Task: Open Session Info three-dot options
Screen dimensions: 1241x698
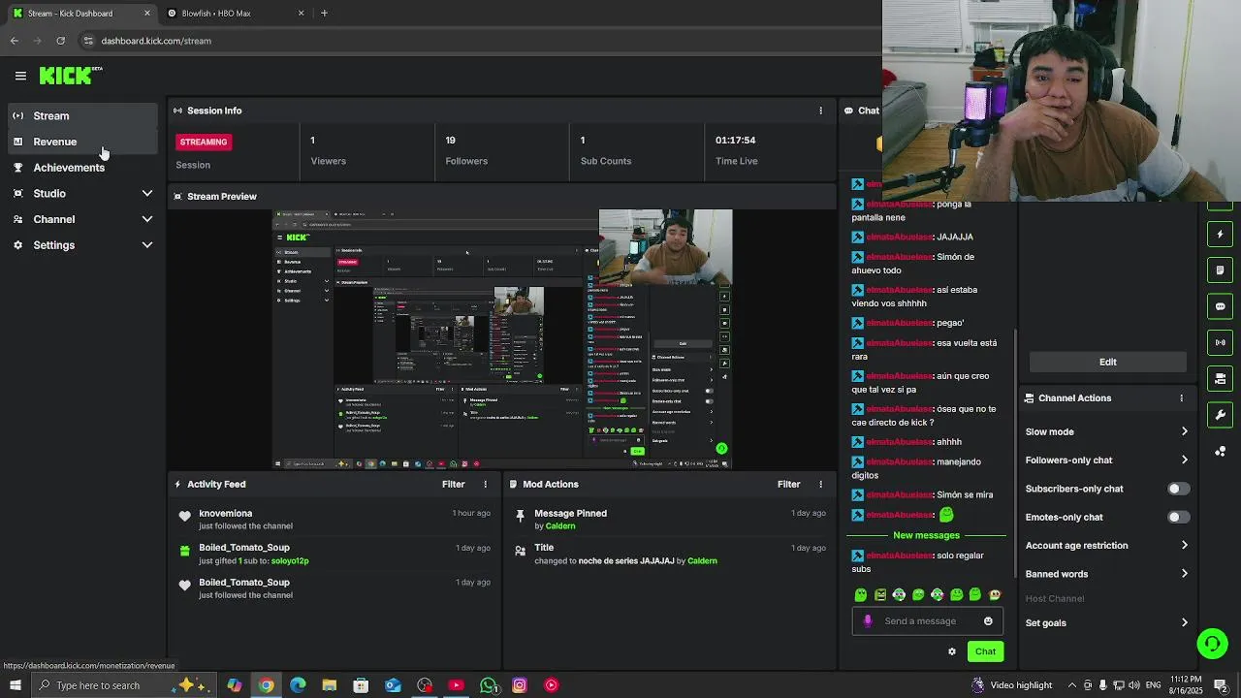Action: click(820, 111)
